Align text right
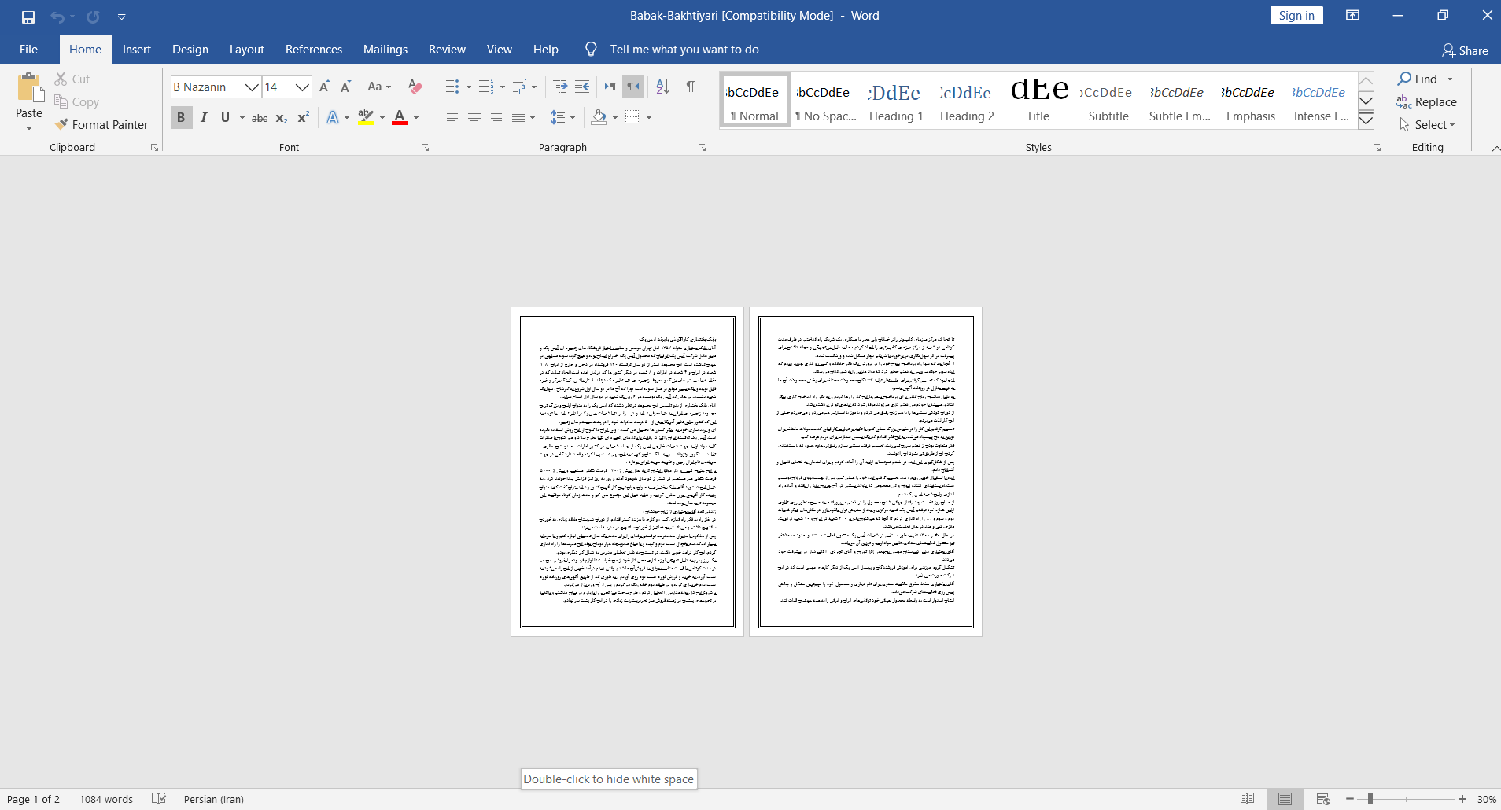 coord(496,117)
